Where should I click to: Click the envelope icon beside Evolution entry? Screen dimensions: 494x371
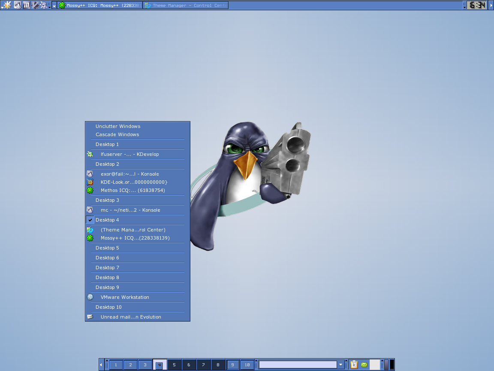pyautogui.click(x=90, y=317)
